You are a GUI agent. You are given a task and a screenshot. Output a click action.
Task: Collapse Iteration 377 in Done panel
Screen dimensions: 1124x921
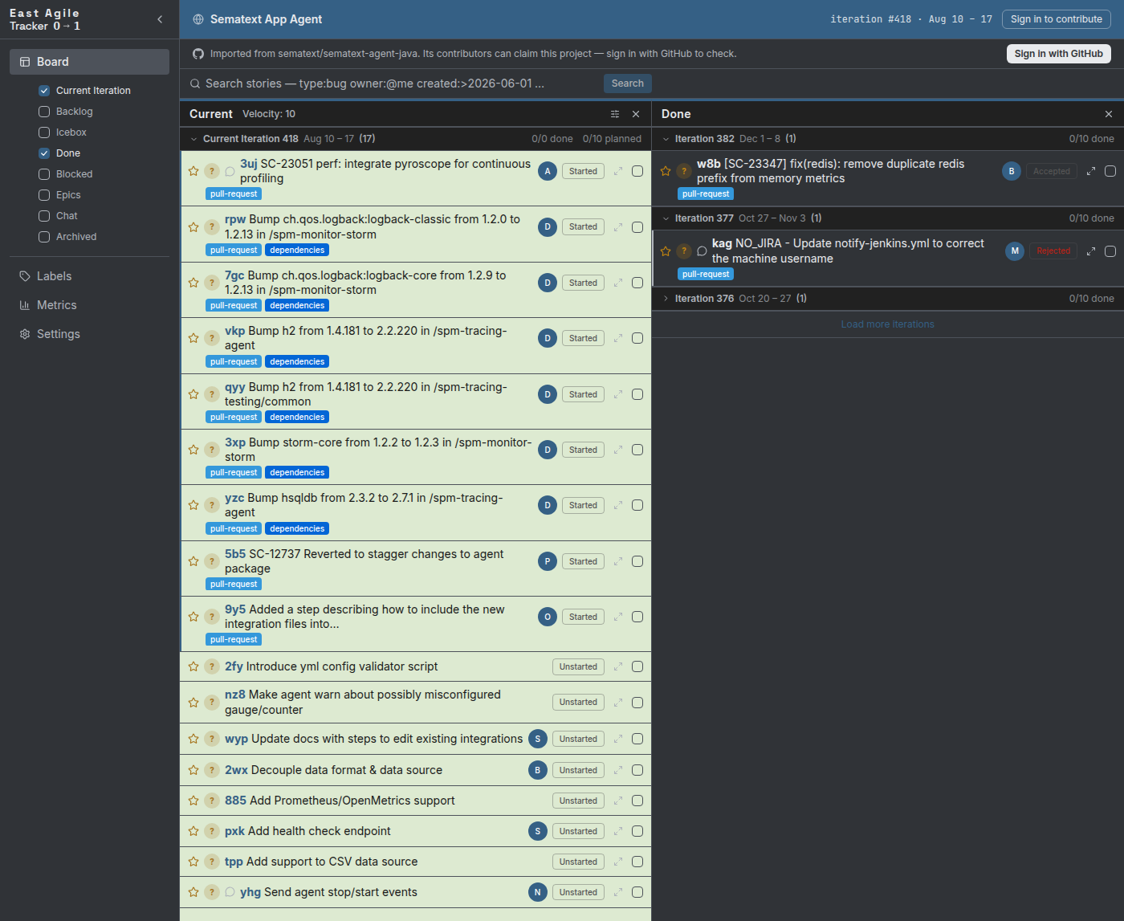(666, 218)
